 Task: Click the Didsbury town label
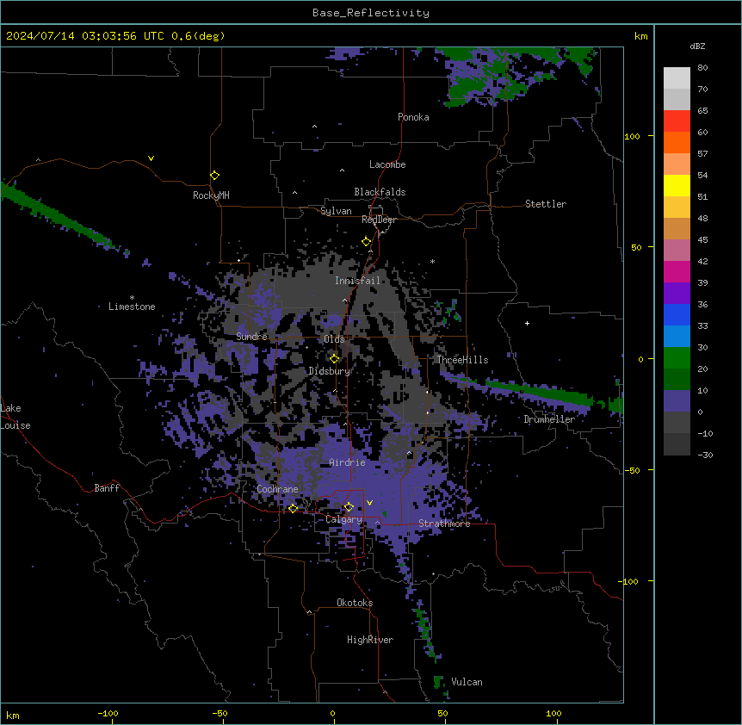click(x=330, y=371)
